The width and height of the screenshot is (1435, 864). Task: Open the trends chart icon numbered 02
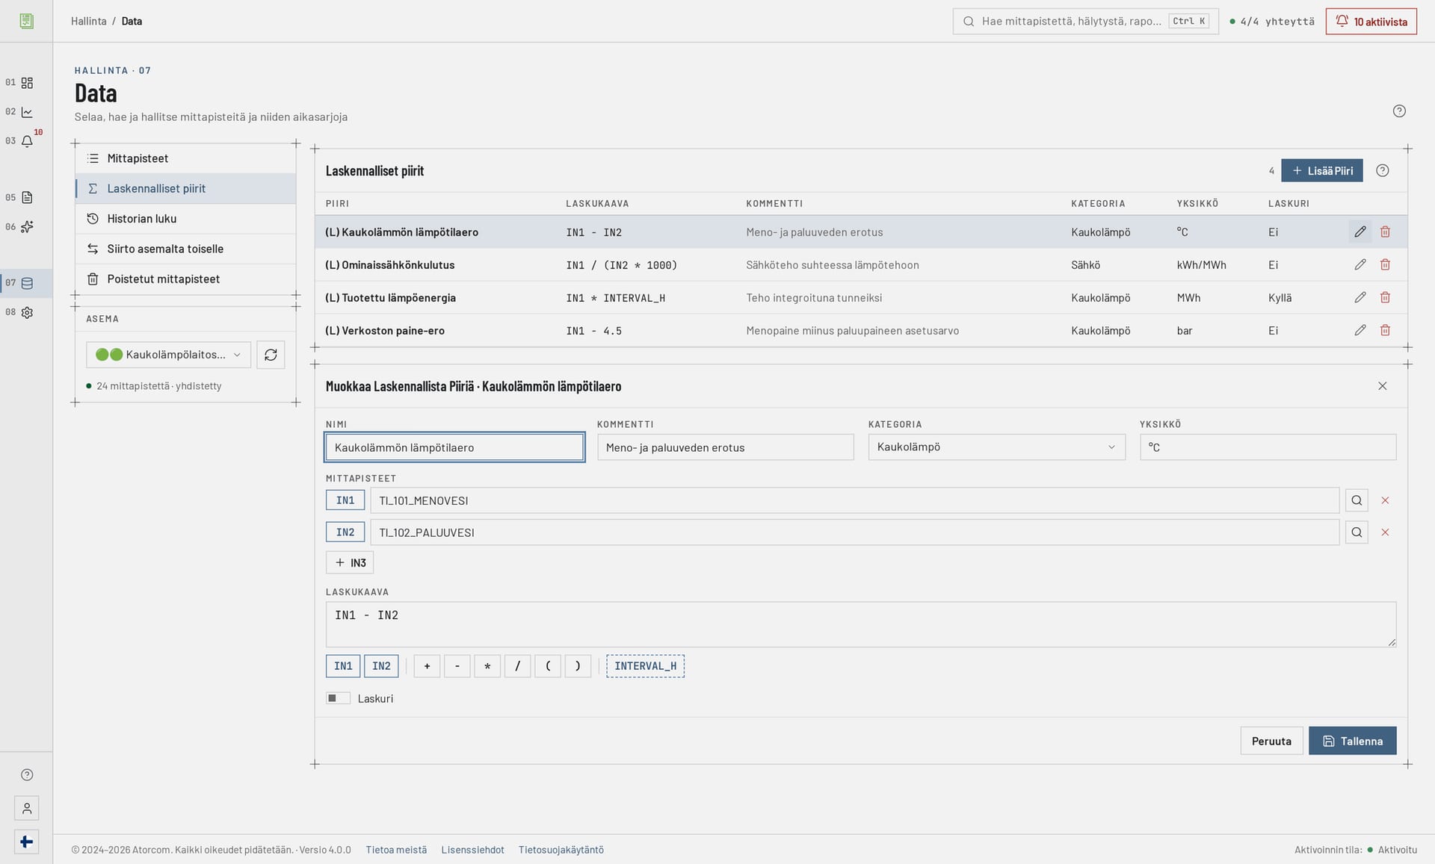click(x=27, y=112)
